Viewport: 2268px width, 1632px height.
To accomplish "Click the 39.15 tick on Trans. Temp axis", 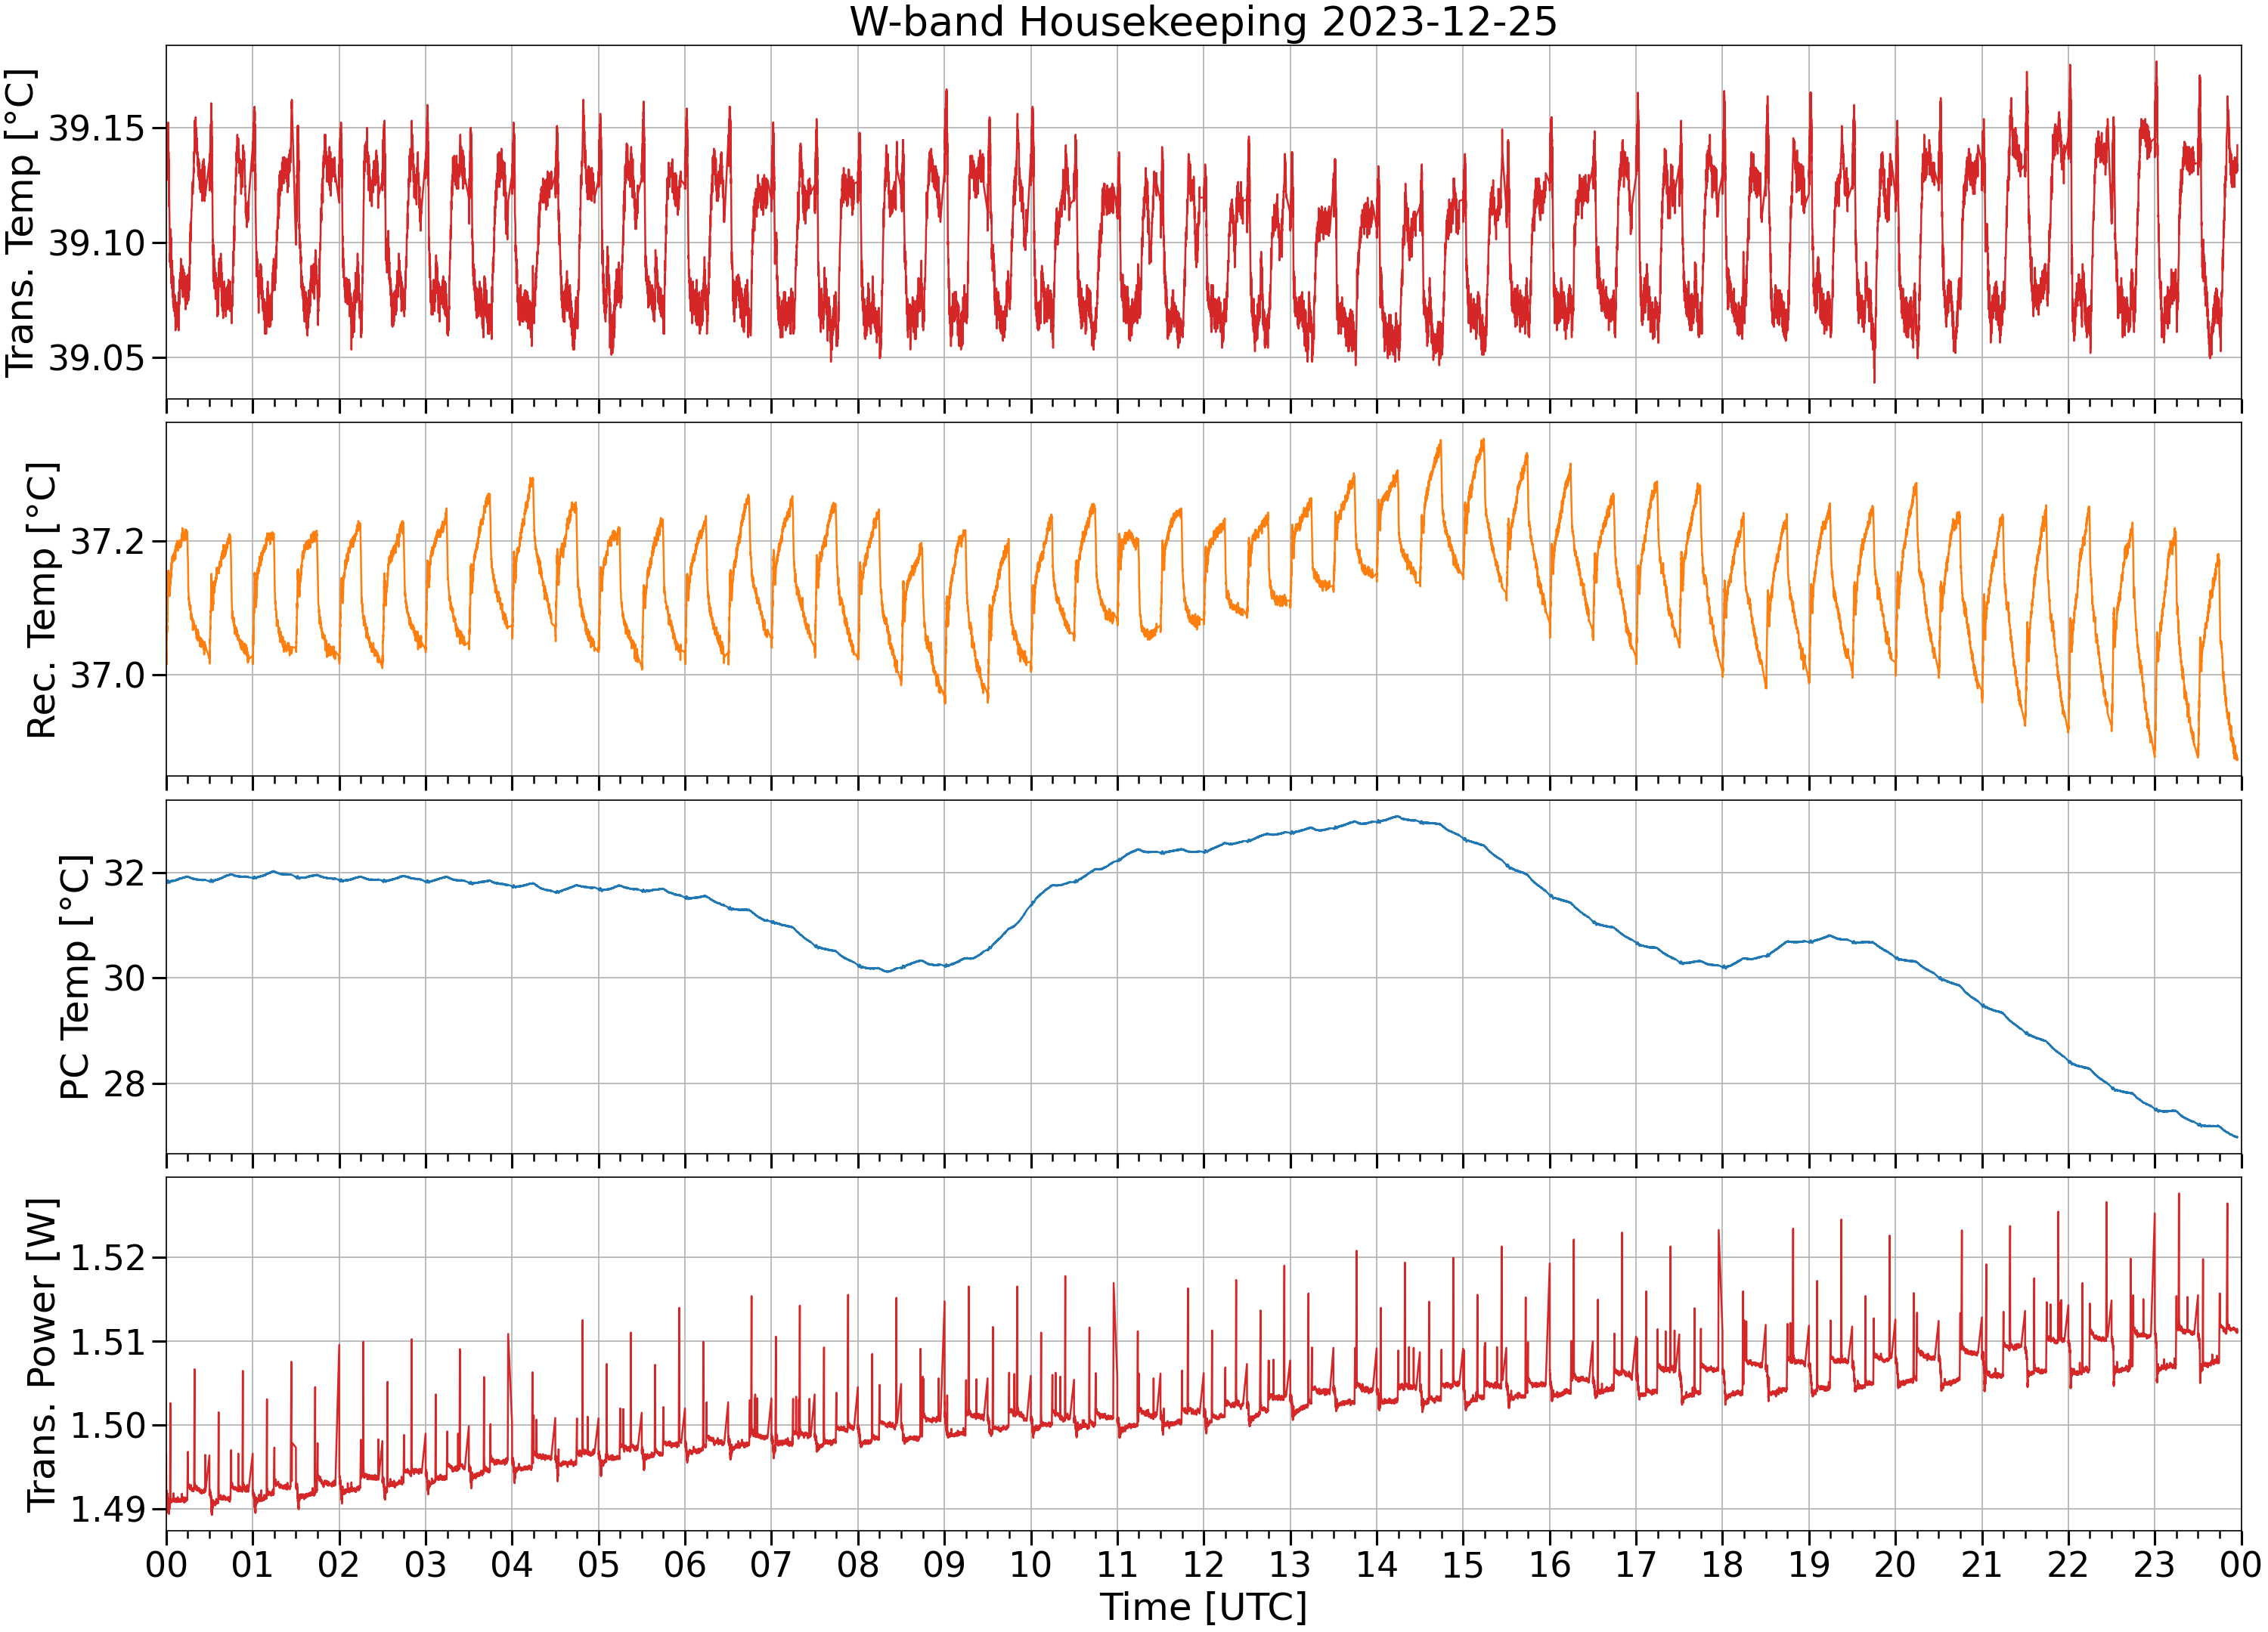I will [x=96, y=129].
